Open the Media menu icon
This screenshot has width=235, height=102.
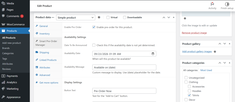(3, 3)
